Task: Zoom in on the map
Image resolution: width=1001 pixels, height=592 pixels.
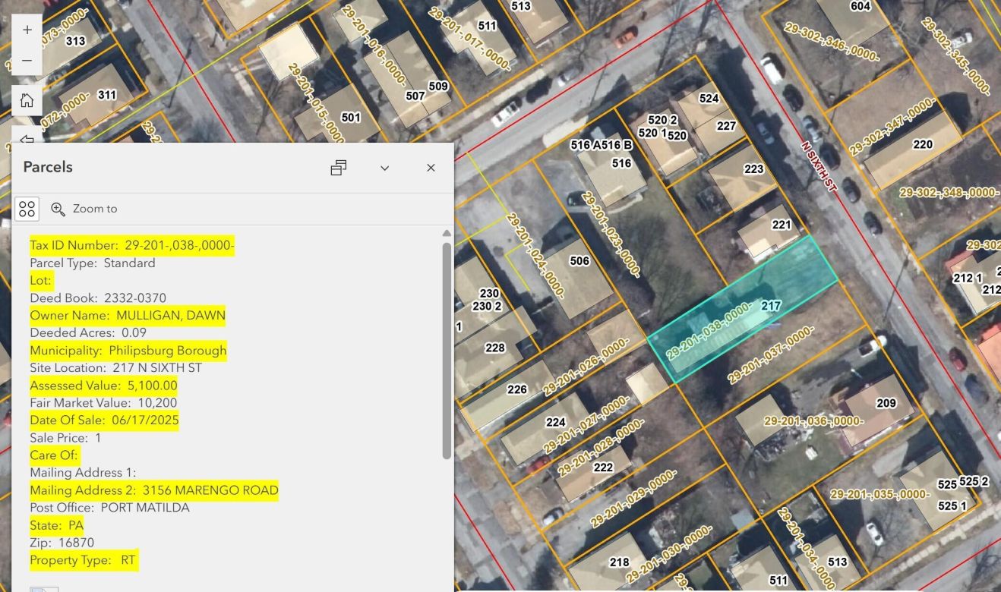Action: (x=27, y=30)
